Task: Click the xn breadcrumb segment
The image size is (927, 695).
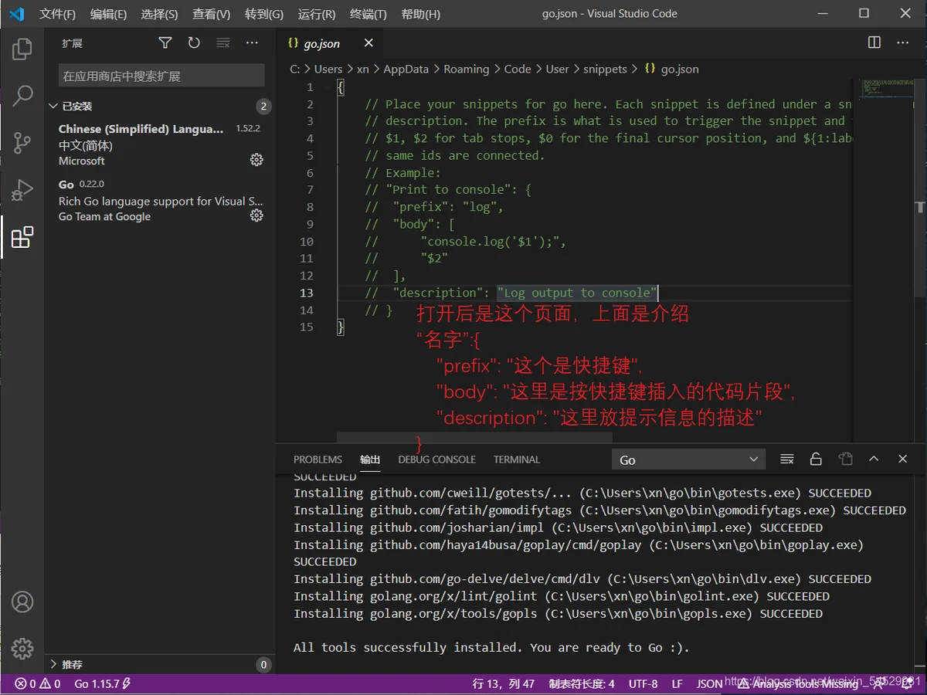Action: pos(363,69)
